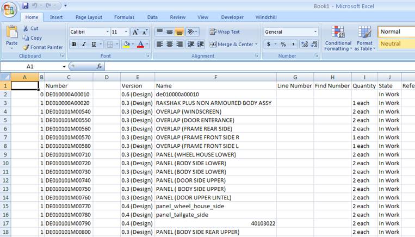Increase decimal places

[x=305, y=44]
